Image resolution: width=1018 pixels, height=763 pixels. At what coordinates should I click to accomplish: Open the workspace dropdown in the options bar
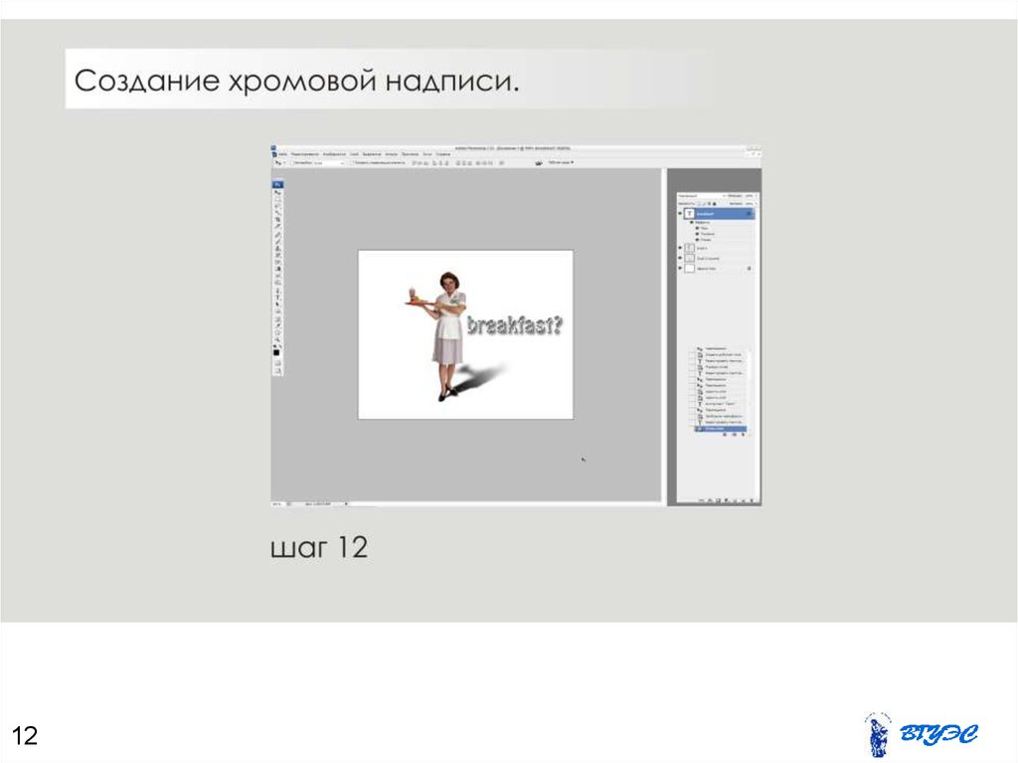[x=561, y=162]
